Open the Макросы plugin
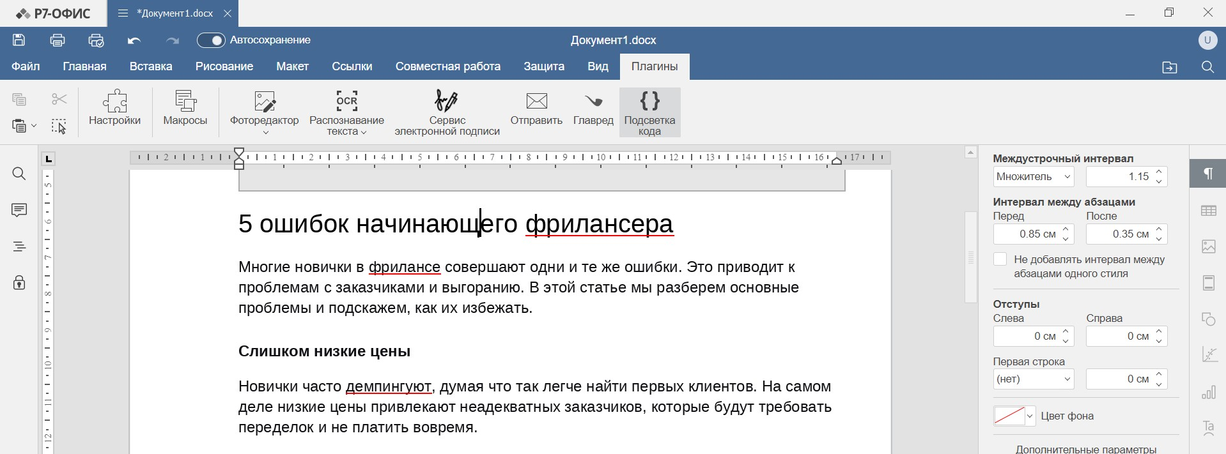This screenshot has height=454, width=1226. pos(185,109)
